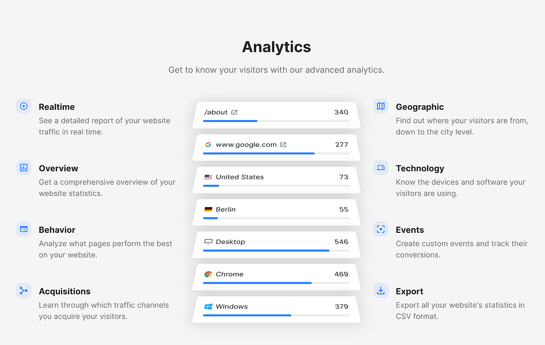Click the /about page progress bar
Screen dimensions: 545x345
coord(276,121)
